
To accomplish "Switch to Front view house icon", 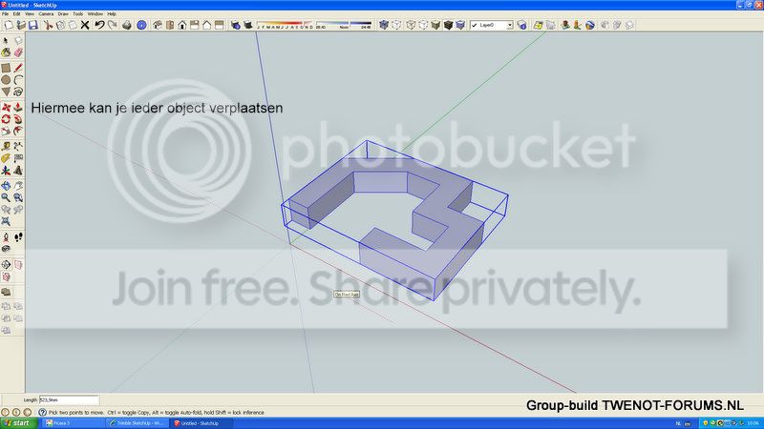I will click(x=182, y=25).
